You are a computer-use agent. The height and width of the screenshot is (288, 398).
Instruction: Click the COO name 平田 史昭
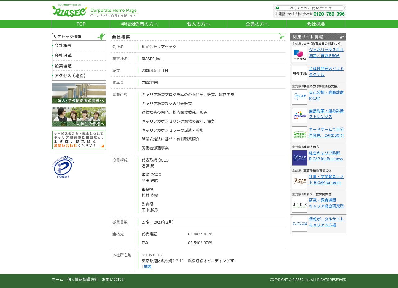(x=150, y=181)
